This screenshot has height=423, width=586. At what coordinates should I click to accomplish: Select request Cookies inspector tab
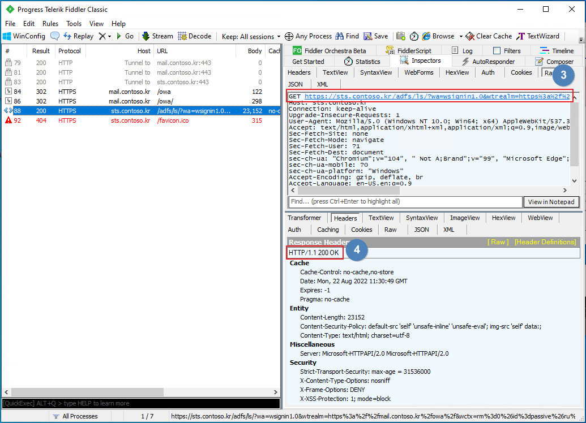pos(521,72)
